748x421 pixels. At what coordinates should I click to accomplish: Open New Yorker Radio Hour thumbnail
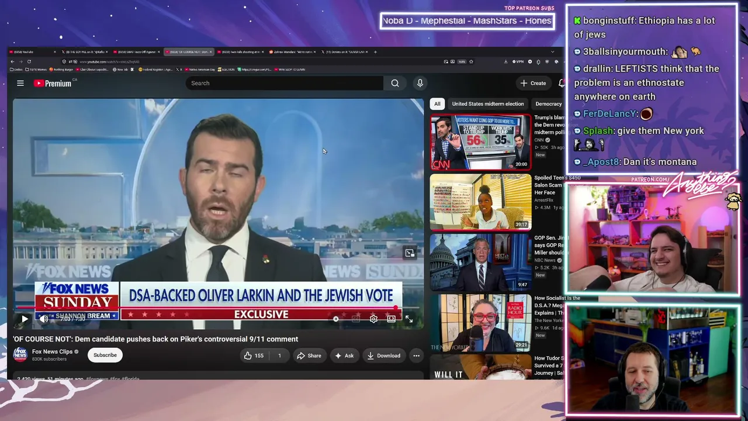coord(480,322)
